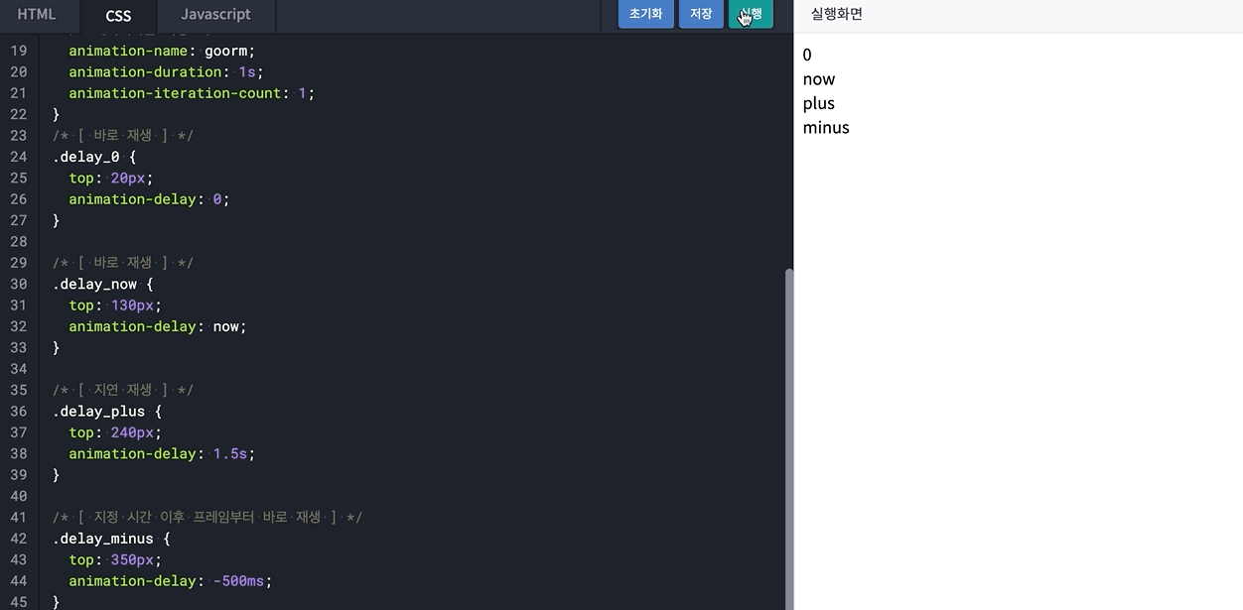Place cursor on the .delay_now selector
The height and width of the screenshot is (610, 1243).
click(x=95, y=284)
